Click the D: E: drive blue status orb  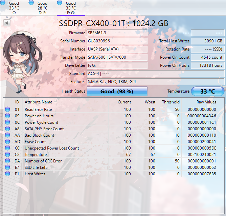point(31,2)
